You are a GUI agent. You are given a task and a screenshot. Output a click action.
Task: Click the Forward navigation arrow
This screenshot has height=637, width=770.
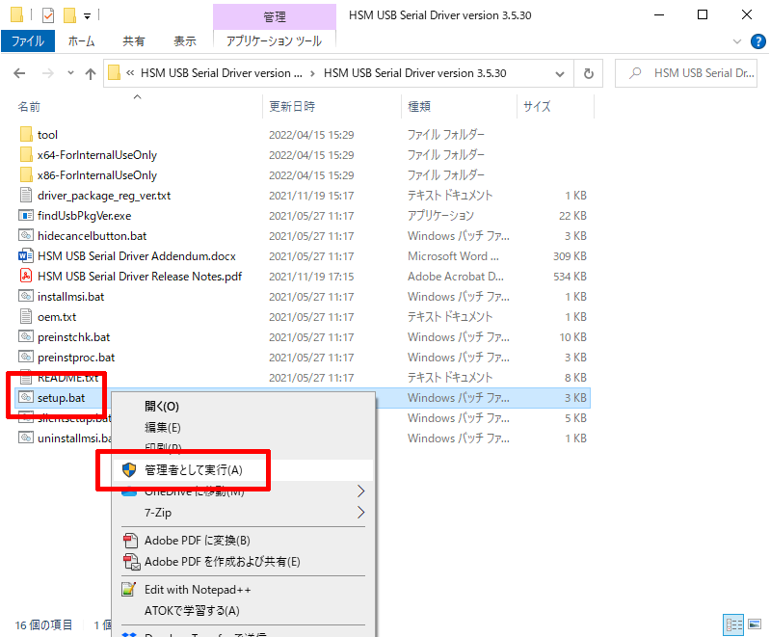[x=48, y=73]
